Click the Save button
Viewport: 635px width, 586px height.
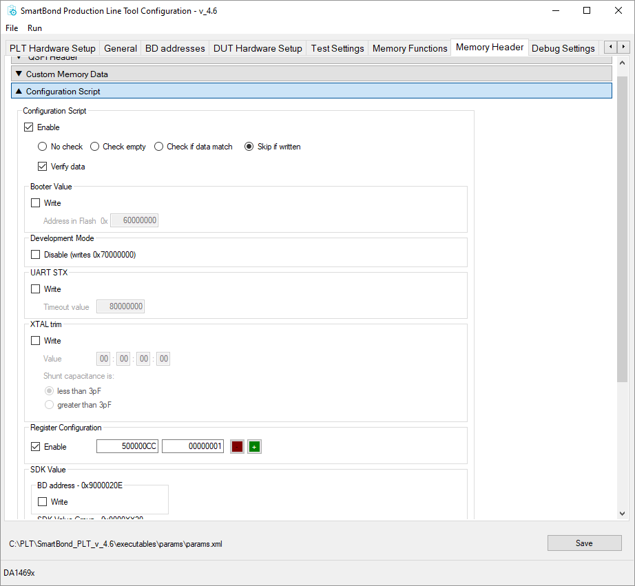point(584,543)
